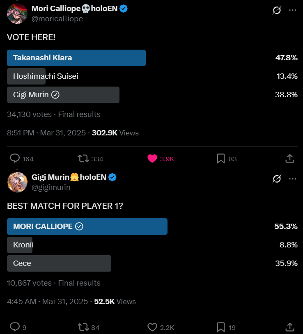Open Grok icon on Gigi Murin's tweet
The height and width of the screenshot is (334, 303).
277,179
